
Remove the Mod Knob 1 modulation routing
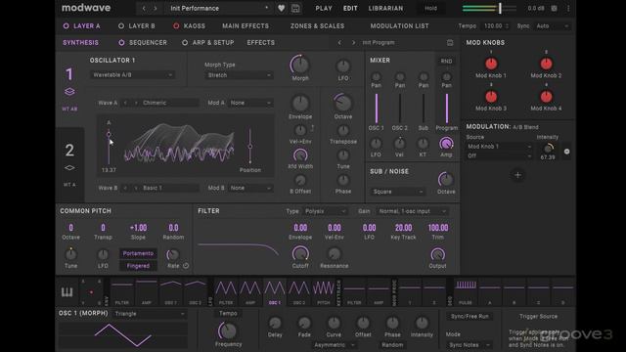(x=566, y=152)
